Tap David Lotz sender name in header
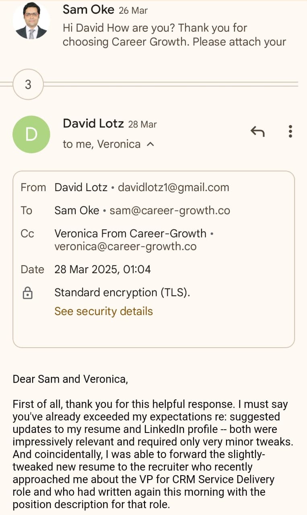The width and height of the screenshot is (307, 515). [x=93, y=124]
